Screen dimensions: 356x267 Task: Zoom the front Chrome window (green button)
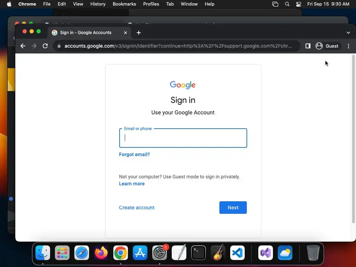(x=39, y=31)
